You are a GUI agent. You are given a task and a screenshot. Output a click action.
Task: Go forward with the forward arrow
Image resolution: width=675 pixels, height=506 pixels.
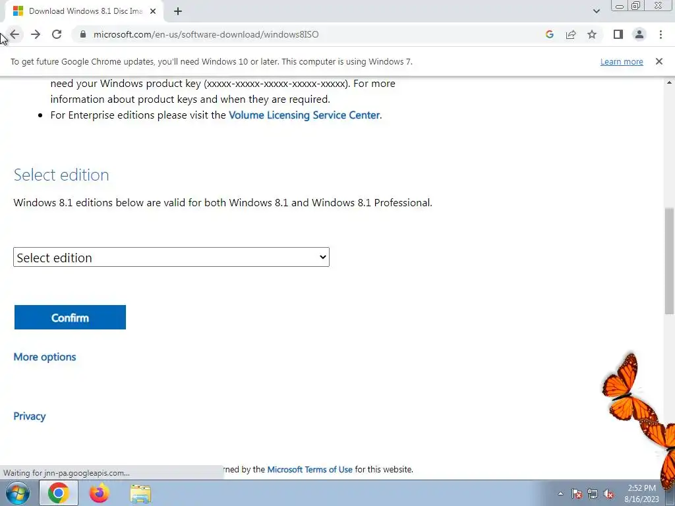coord(36,34)
